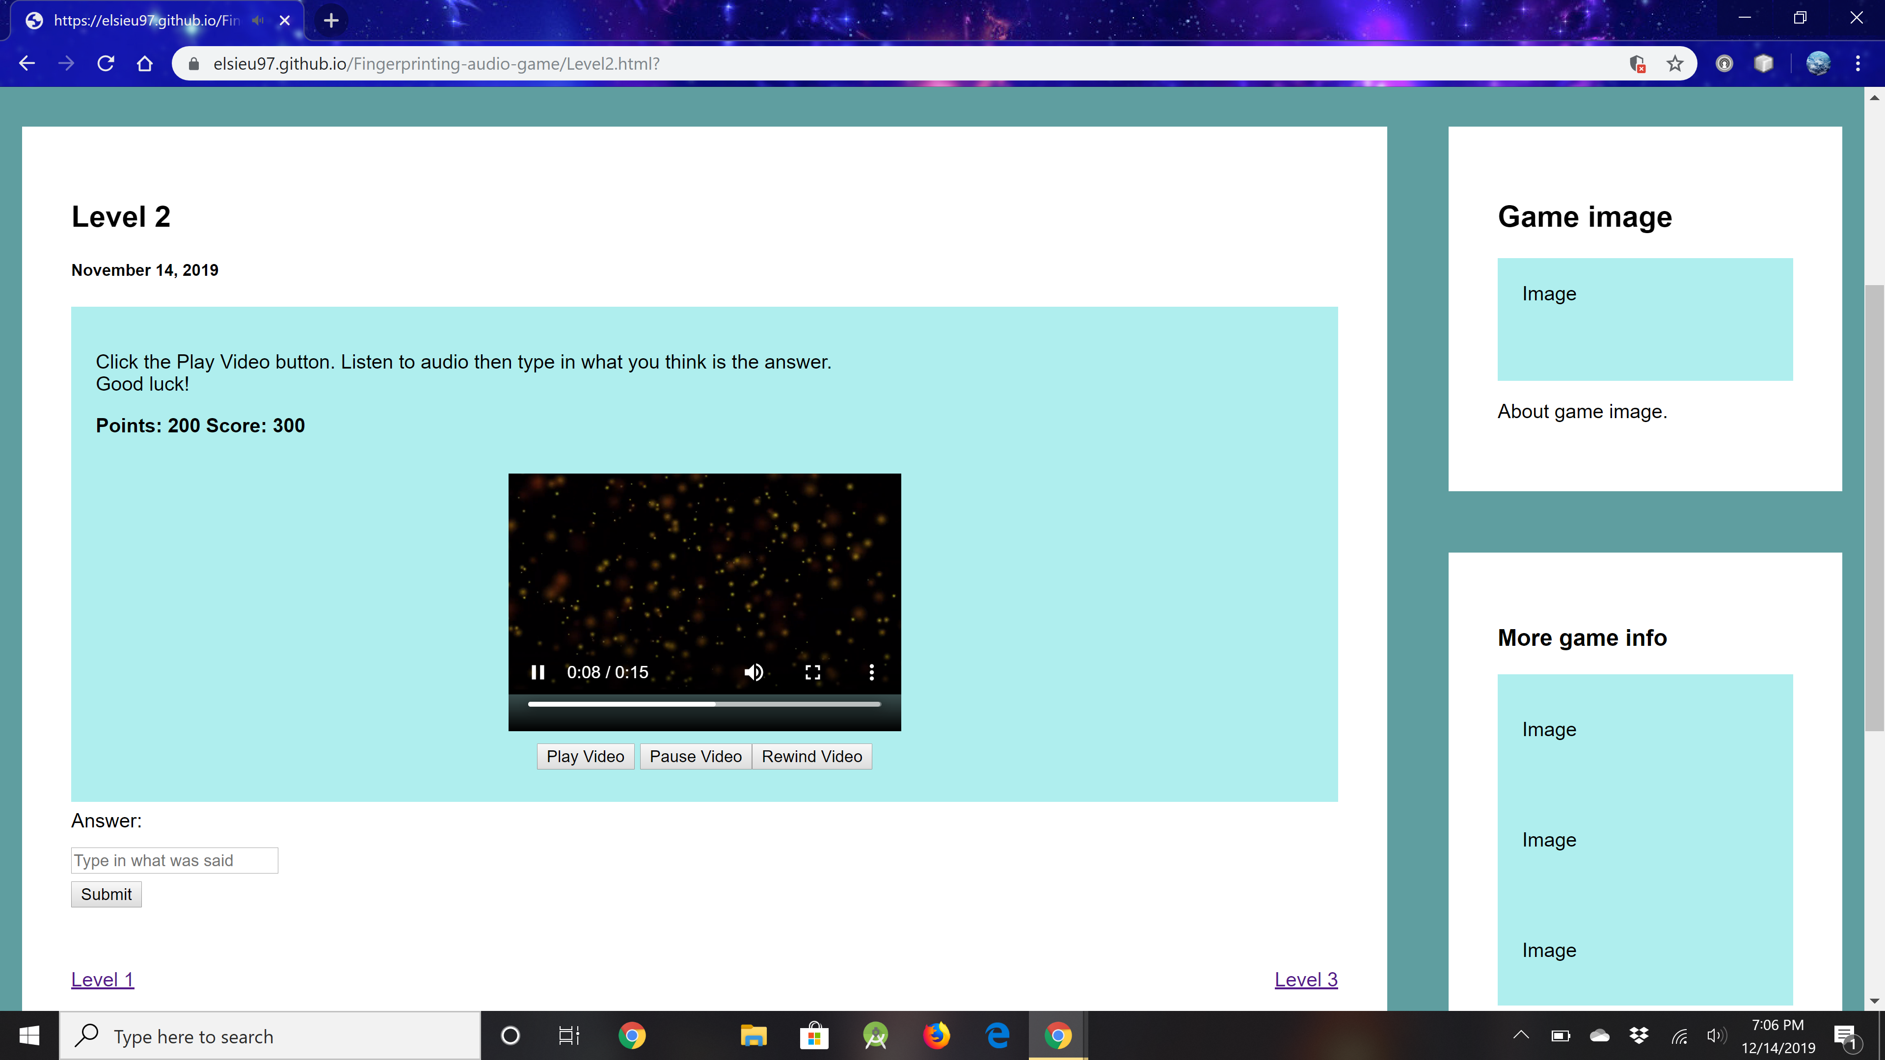This screenshot has height=1060, width=1885.
Task: Mute the tab via speaker icon
Action: click(258, 21)
